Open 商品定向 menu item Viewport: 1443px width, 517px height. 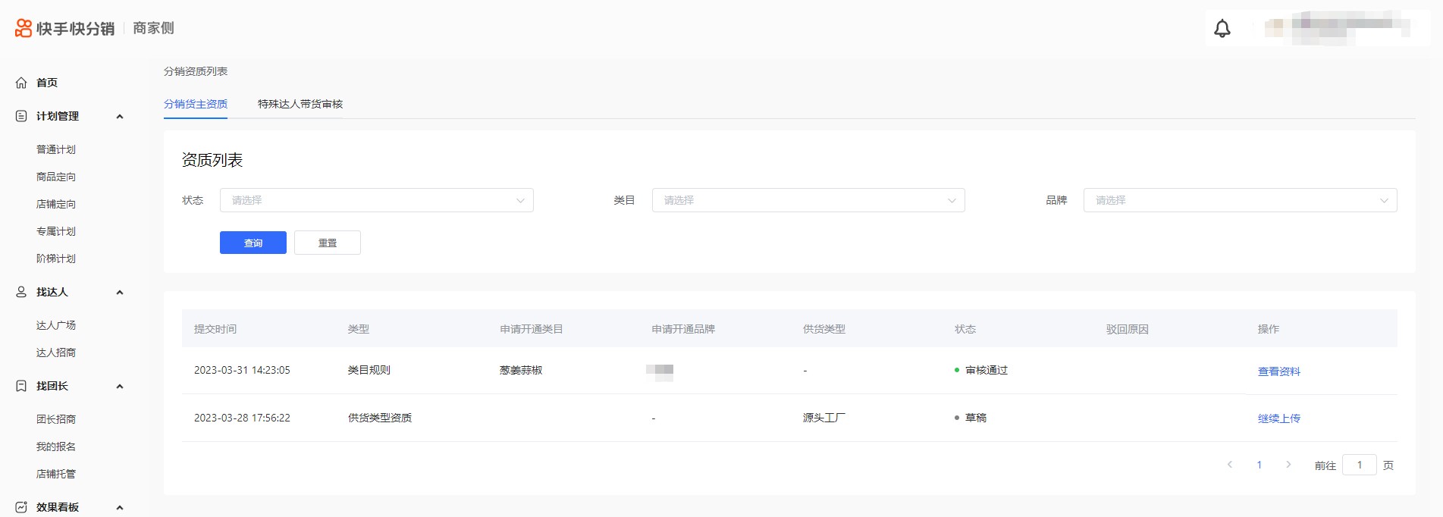point(56,177)
